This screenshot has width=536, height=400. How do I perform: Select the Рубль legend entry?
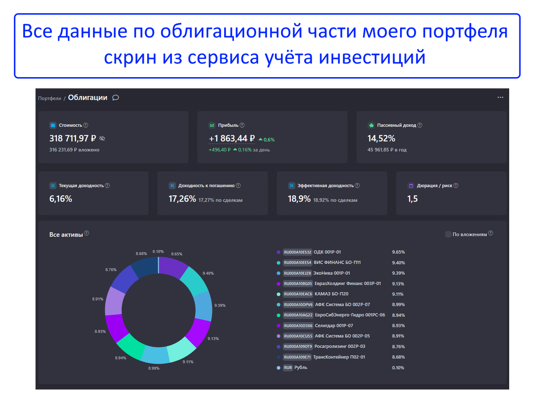pos(301,367)
